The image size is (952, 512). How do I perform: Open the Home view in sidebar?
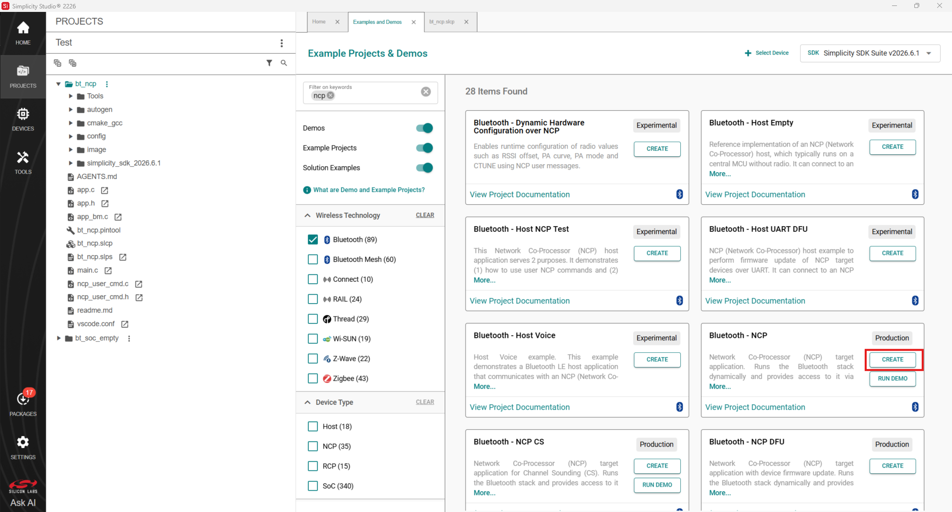click(23, 33)
